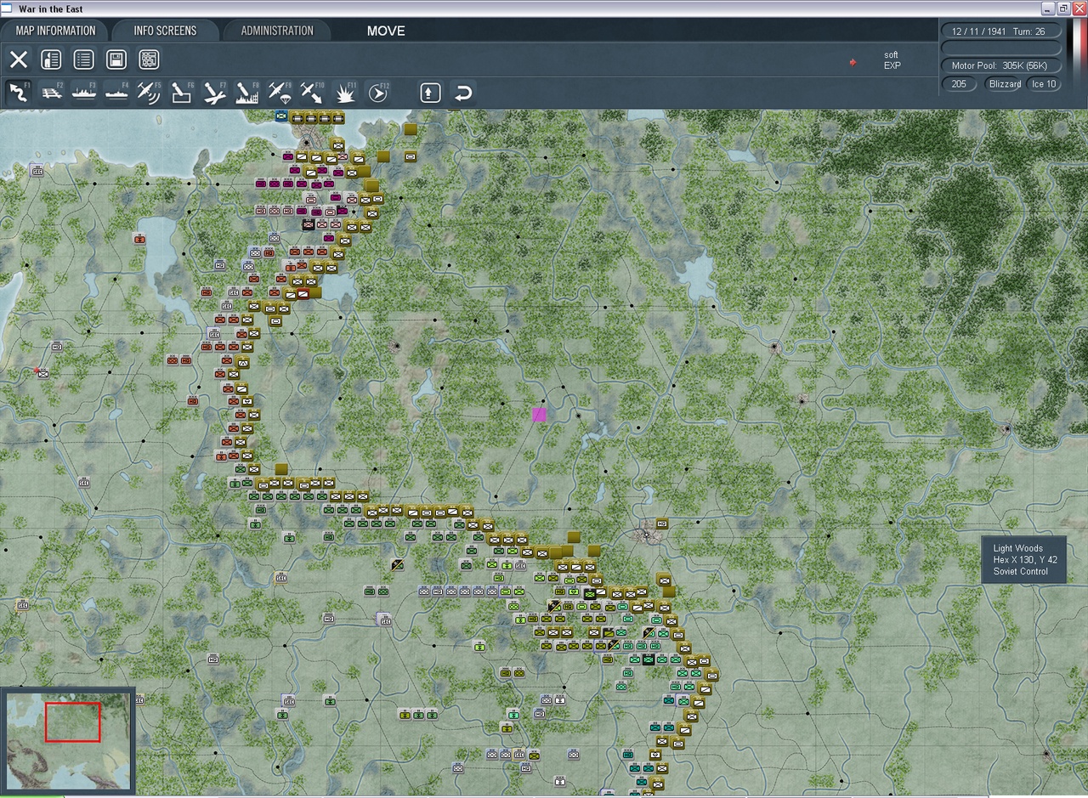Select Amphibious Transport mode (F4)

tap(116, 92)
